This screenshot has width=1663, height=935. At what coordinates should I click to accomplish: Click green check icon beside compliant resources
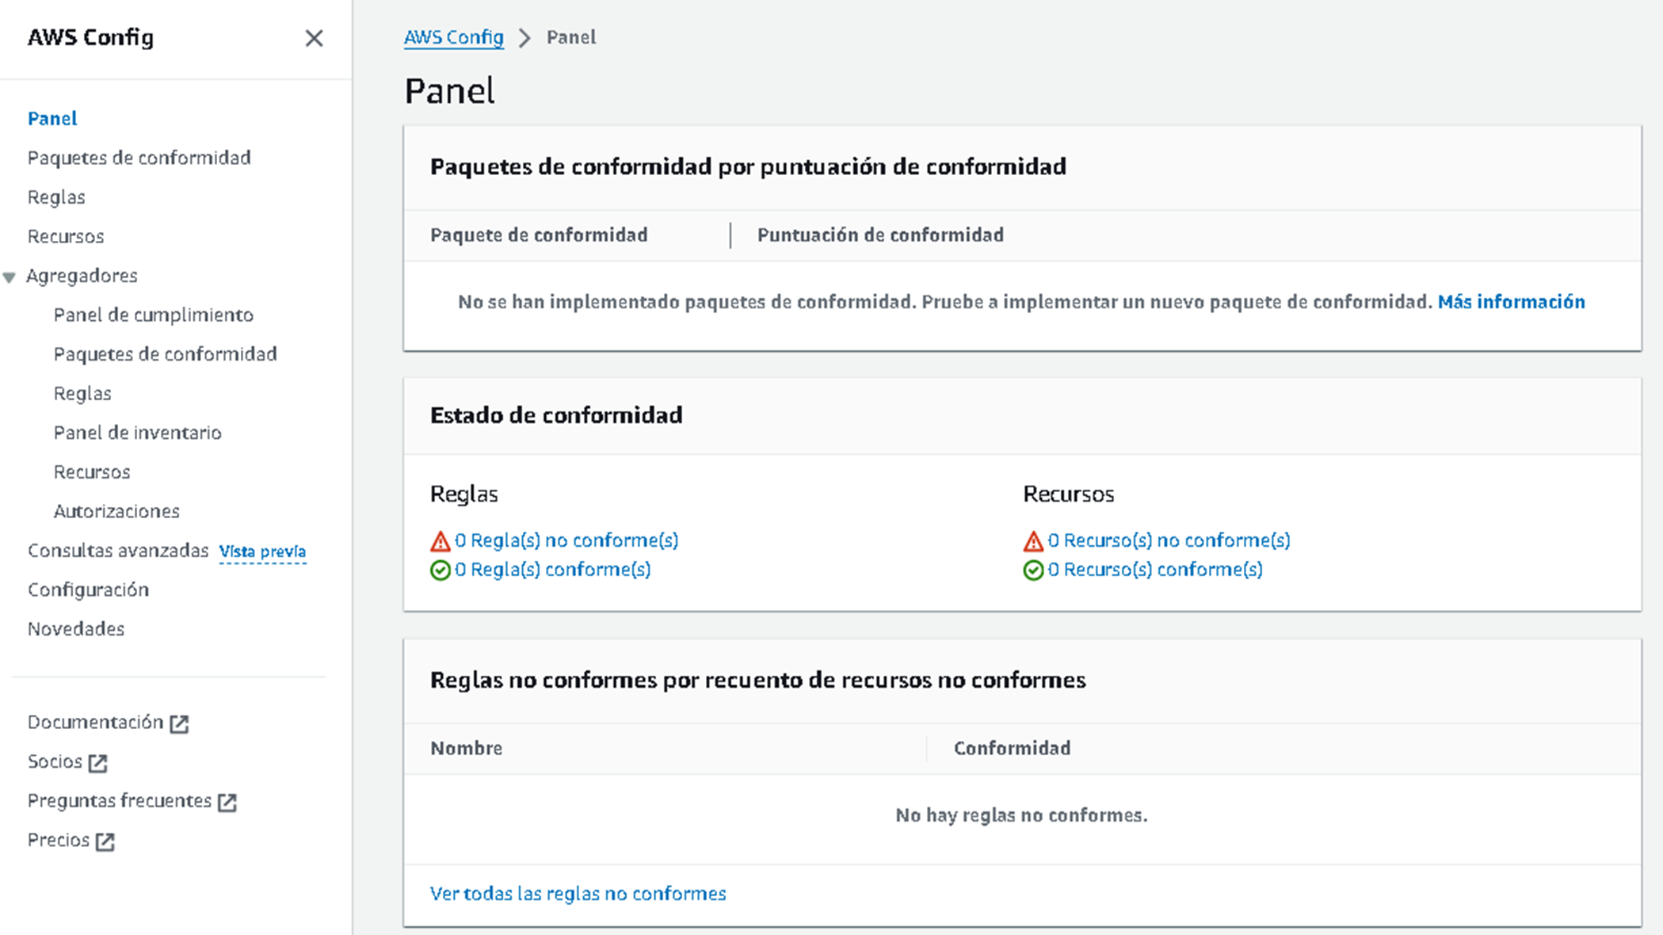pyautogui.click(x=1033, y=571)
